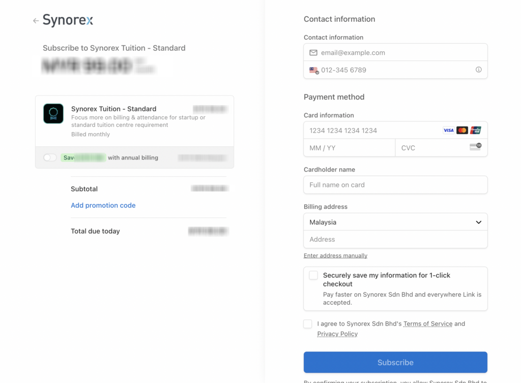Click the 'Payment method' heading
The width and height of the screenshot is (521, 383).
pyautogui.click(x=334, y=97)
